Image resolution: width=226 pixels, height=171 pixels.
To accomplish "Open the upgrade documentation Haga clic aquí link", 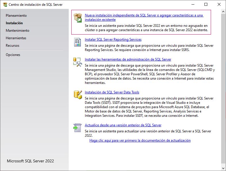I will (140, 140).
